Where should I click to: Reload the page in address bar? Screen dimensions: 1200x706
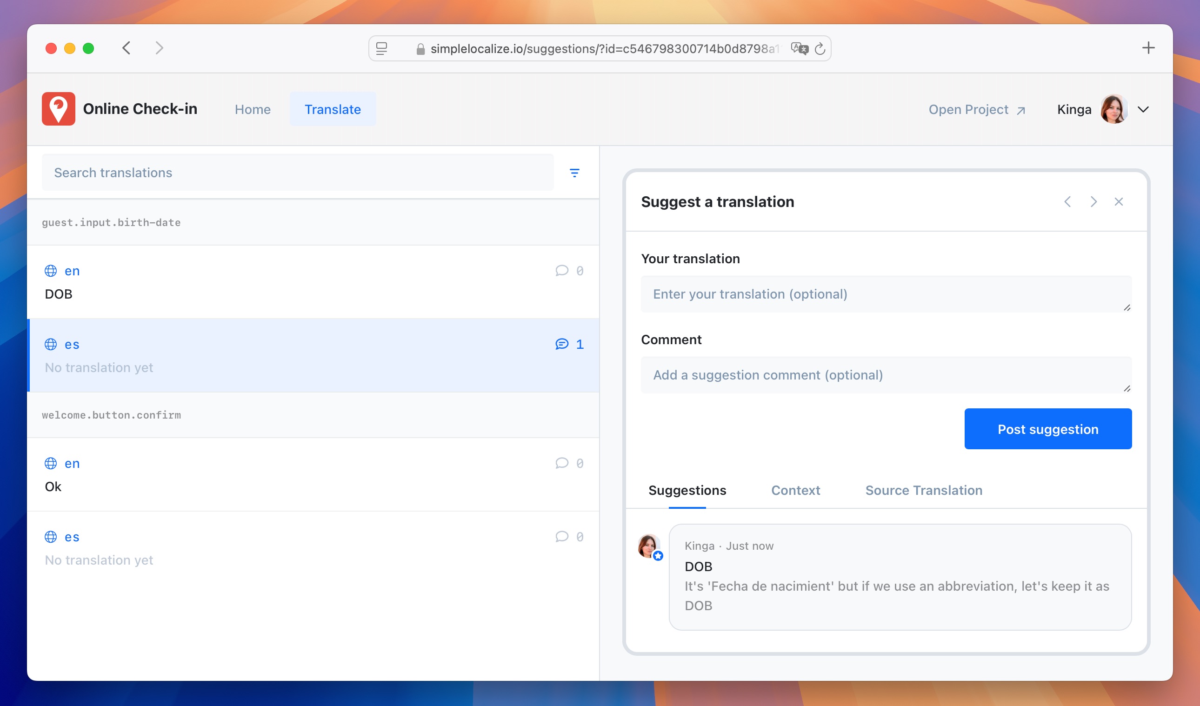tap(820, 48)
